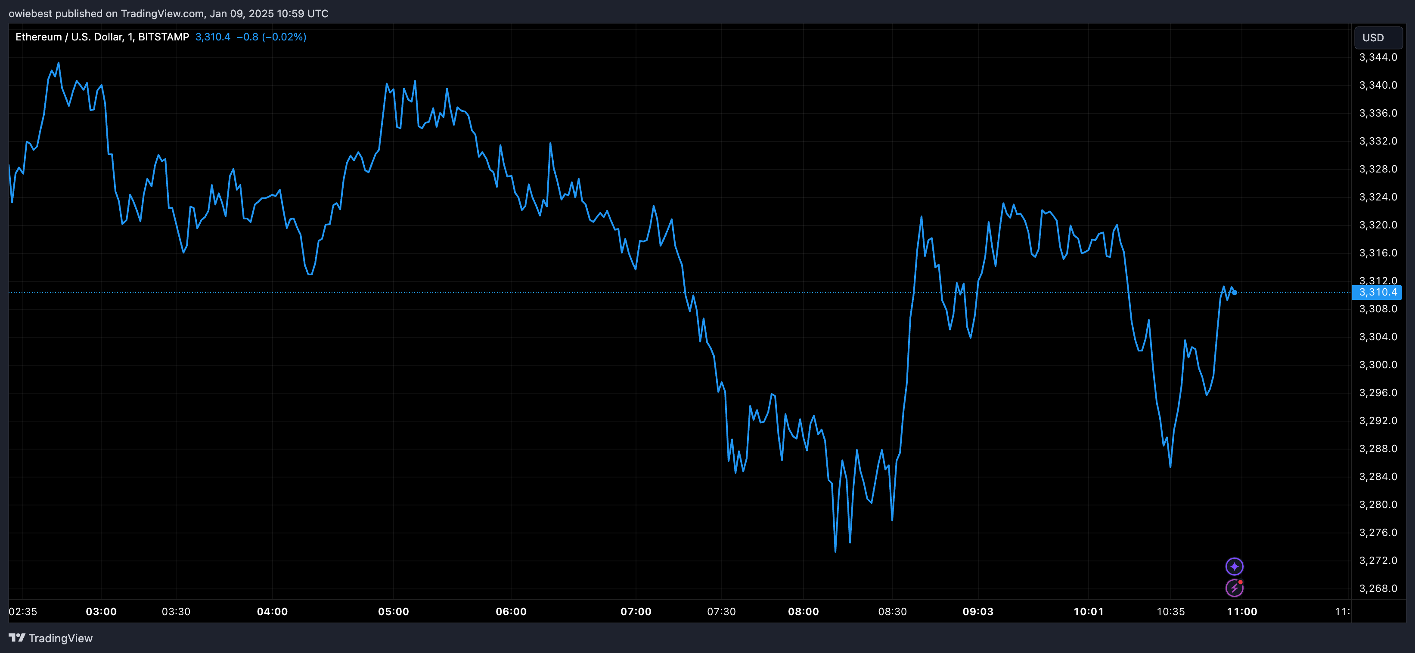This screenshot has height=653, width=1415.
Task: Click the 03:00 time axis label
Action: click(x=101, y=611)
